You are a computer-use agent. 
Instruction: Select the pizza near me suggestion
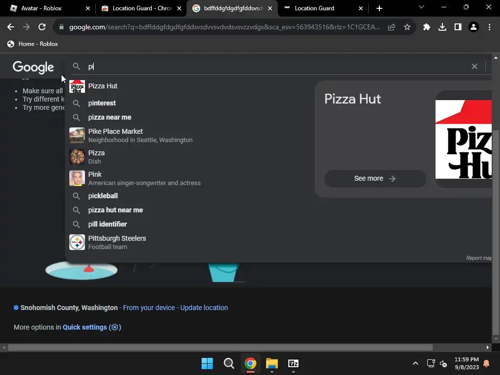click(188, 117)
